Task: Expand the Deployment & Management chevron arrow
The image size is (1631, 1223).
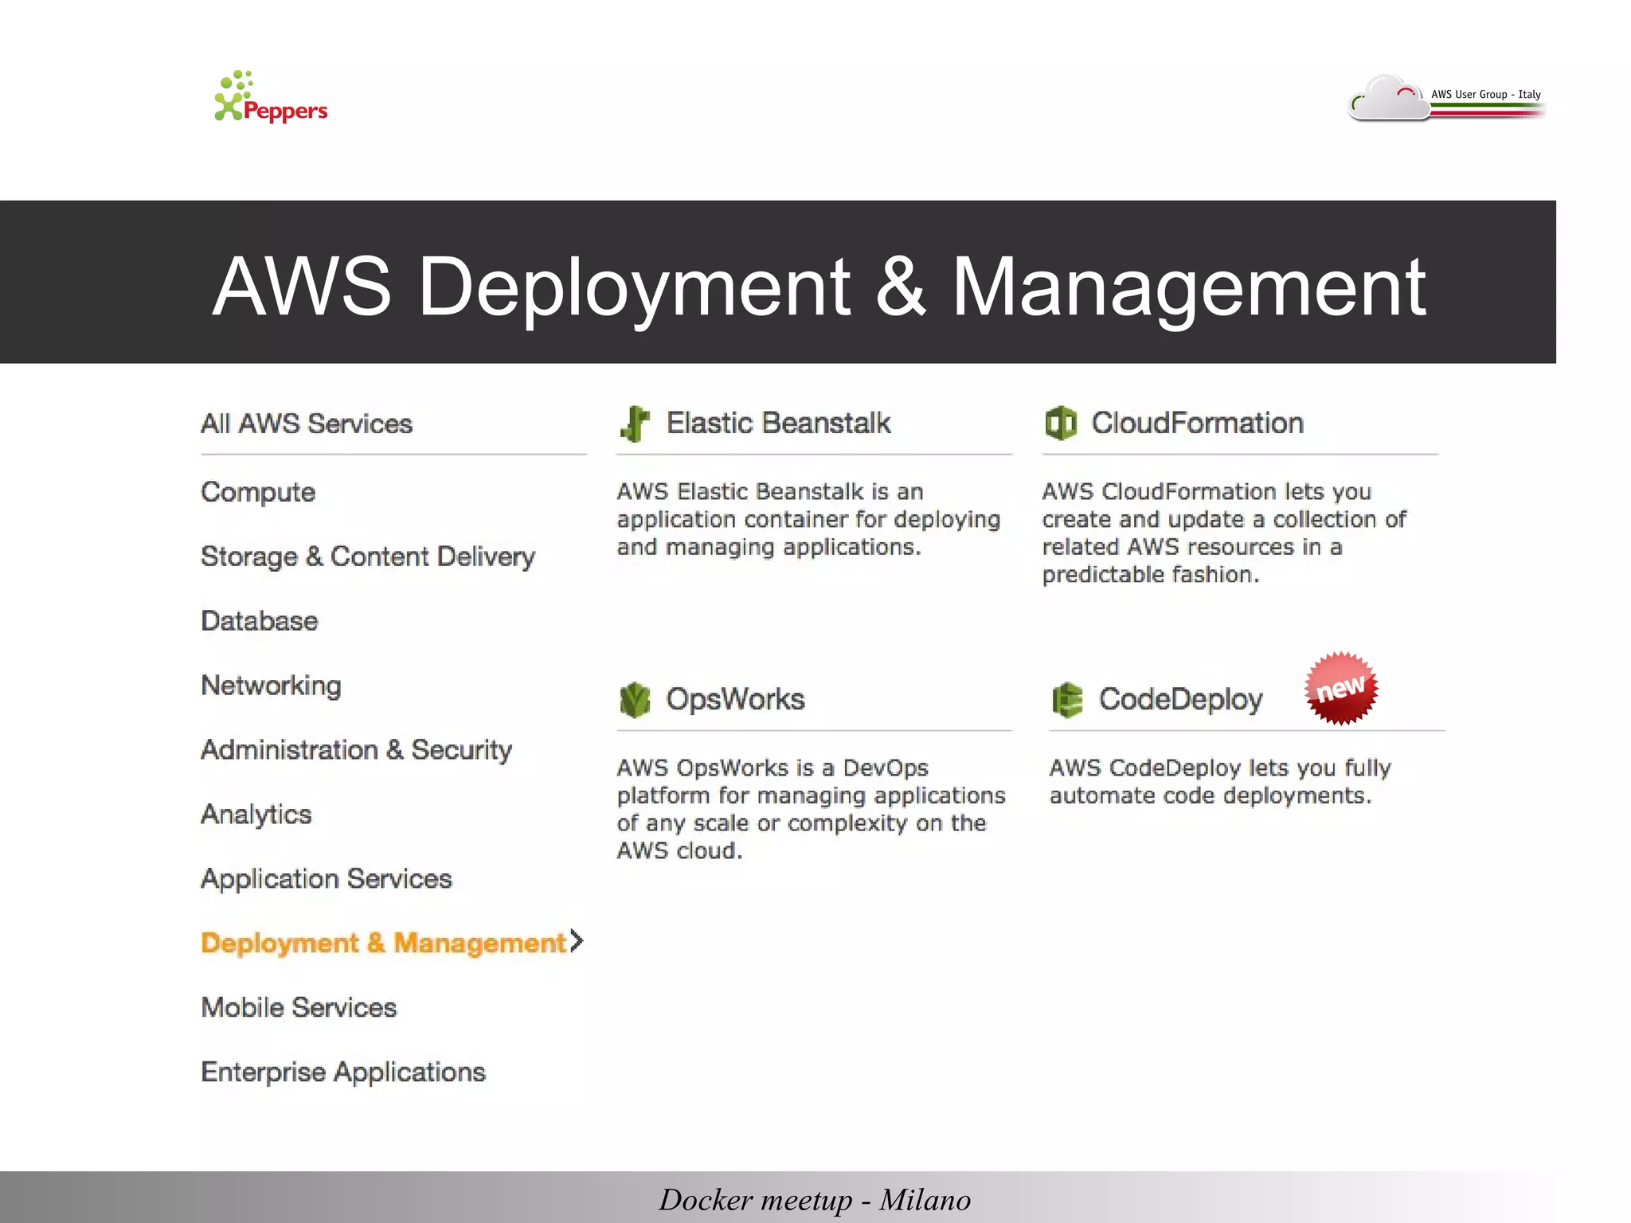Action: [577, 941]
